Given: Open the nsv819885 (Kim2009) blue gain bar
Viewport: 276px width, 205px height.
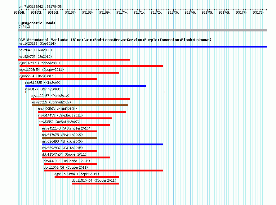Looking at the screenshot, I should tap(86, 86).
